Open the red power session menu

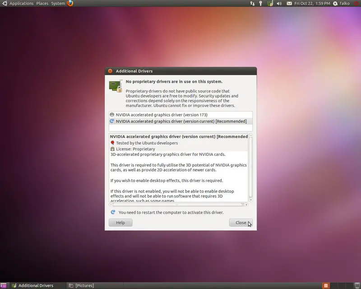356,4
